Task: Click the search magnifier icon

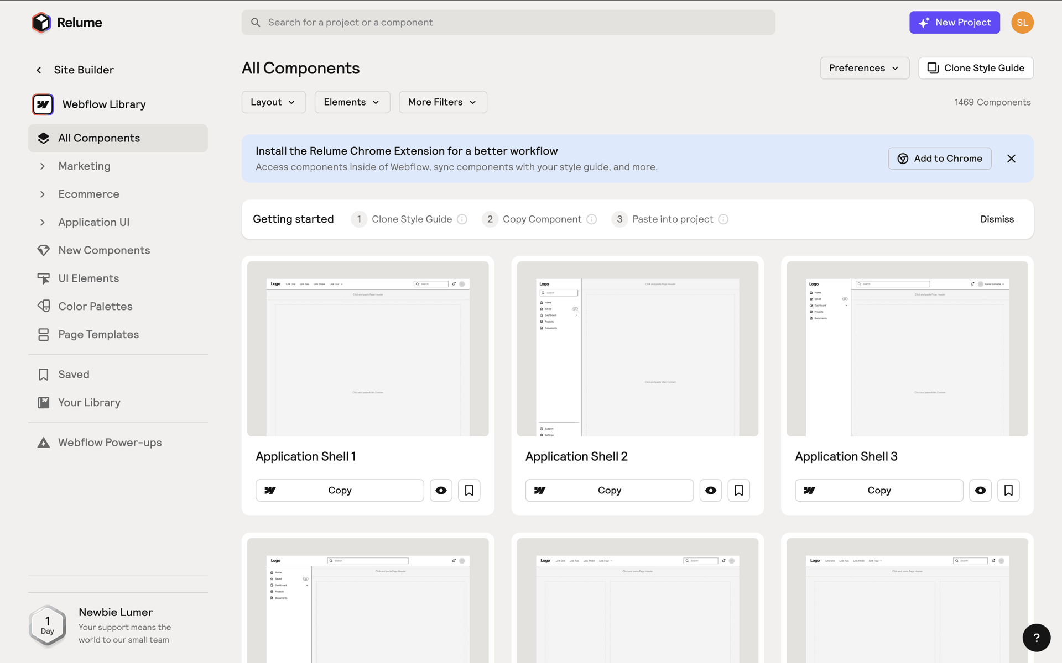Action: point(255,23)
